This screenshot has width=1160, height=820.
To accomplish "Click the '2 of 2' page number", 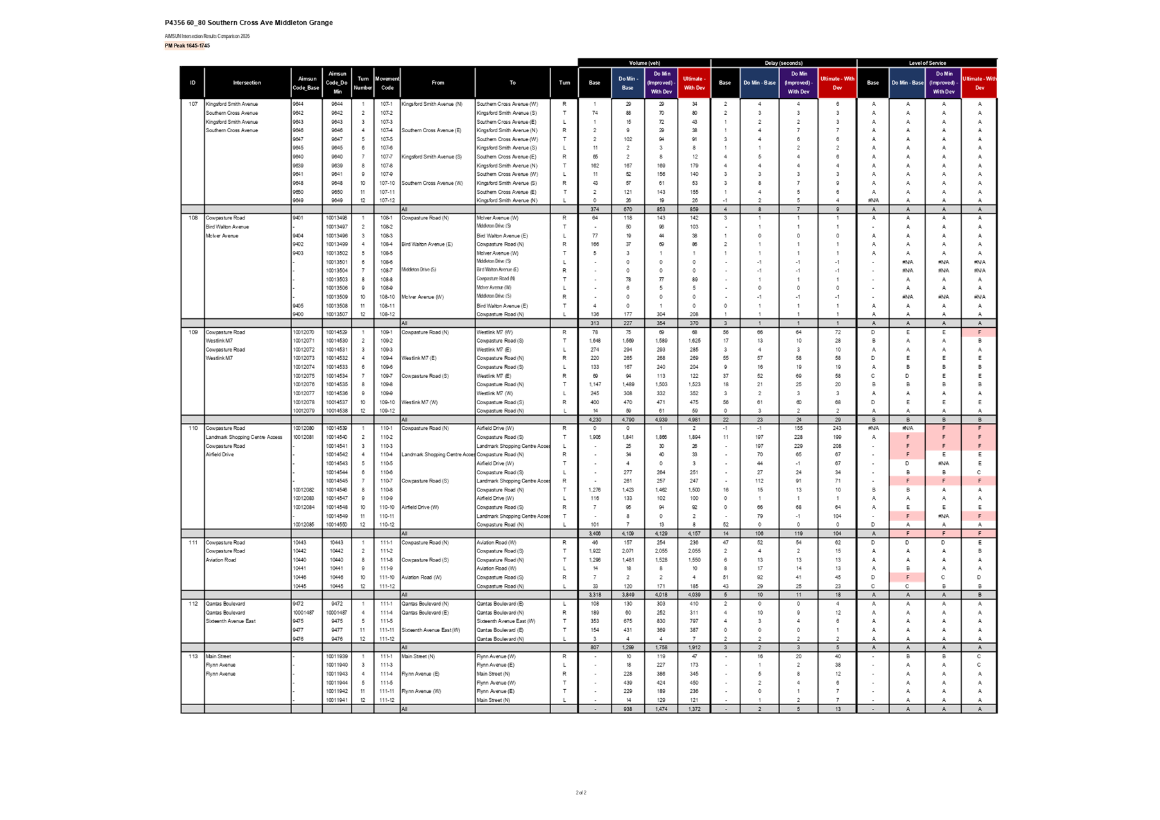I will click(x=581, y=793).
